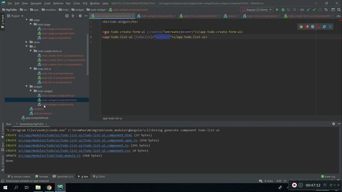Viewport: 342px width, 192px height.
Task: Run the Angular CLI Server configuration
Action: pos(277,10)
